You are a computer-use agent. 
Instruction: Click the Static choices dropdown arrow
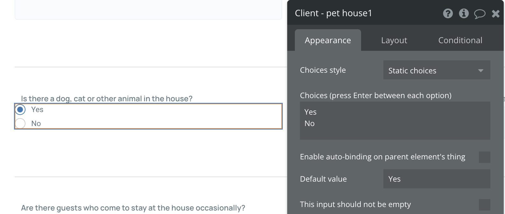[481, 70]
